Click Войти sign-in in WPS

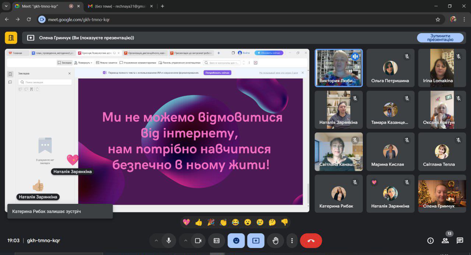tap(244, 53)
